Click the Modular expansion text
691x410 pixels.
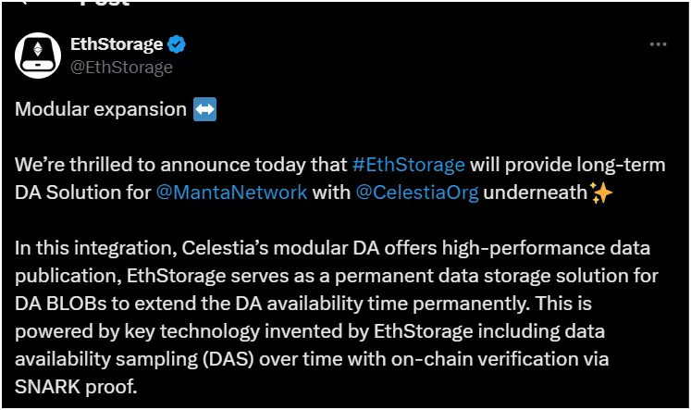(101, 109)
